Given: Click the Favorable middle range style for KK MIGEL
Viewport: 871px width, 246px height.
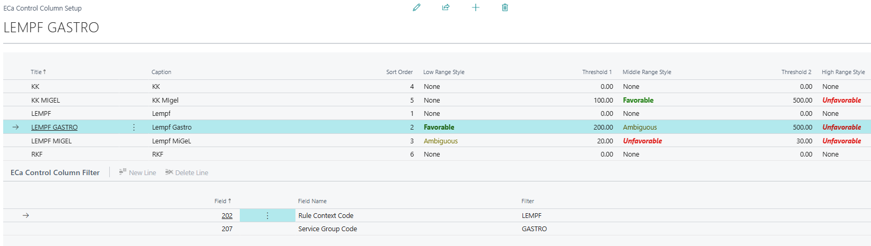Looking at the screenshot, I should pos(638,101).
